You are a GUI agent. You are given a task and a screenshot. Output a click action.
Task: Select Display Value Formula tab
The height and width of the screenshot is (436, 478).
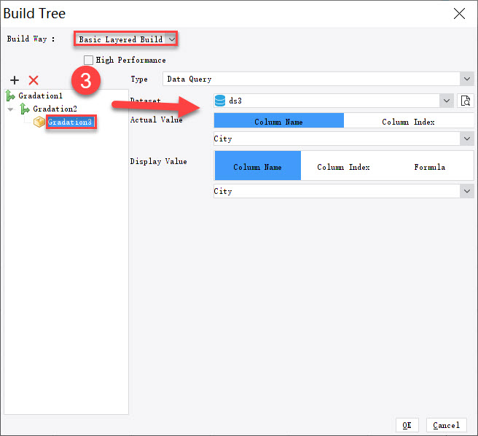[x=430, y=166]
